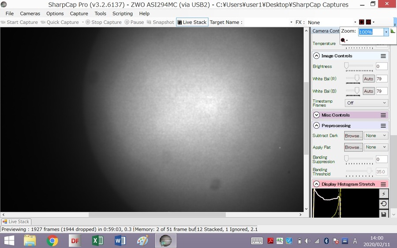Click Browse for Subtract Dark

click(353, 136)
